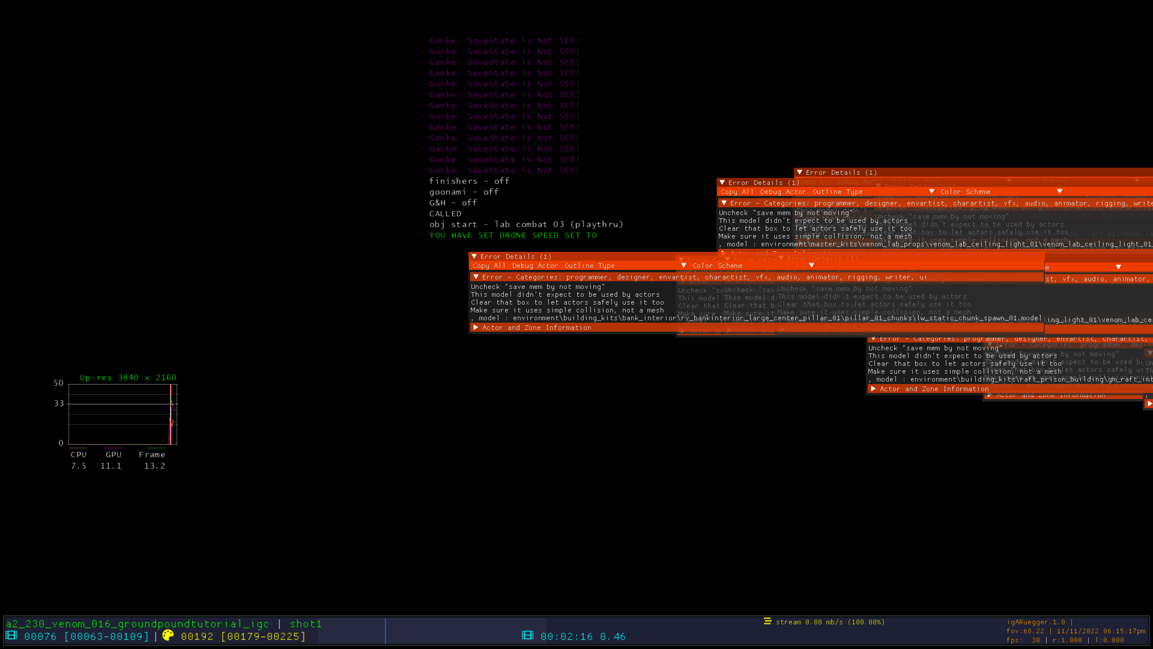Click the film icon beside timecode 00:02:16
Screen dimensions: 1153x649
click(x=527, y=636)
